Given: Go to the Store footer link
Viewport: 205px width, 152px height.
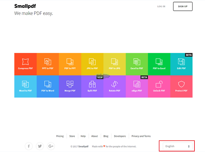Looking at the screenshot, I should [72, 136].
